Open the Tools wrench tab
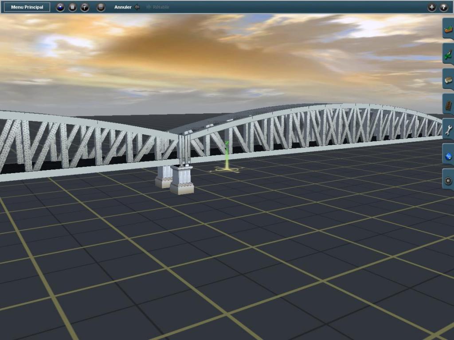Viewport: 454px width, 340px height. [x=448, y=130]
